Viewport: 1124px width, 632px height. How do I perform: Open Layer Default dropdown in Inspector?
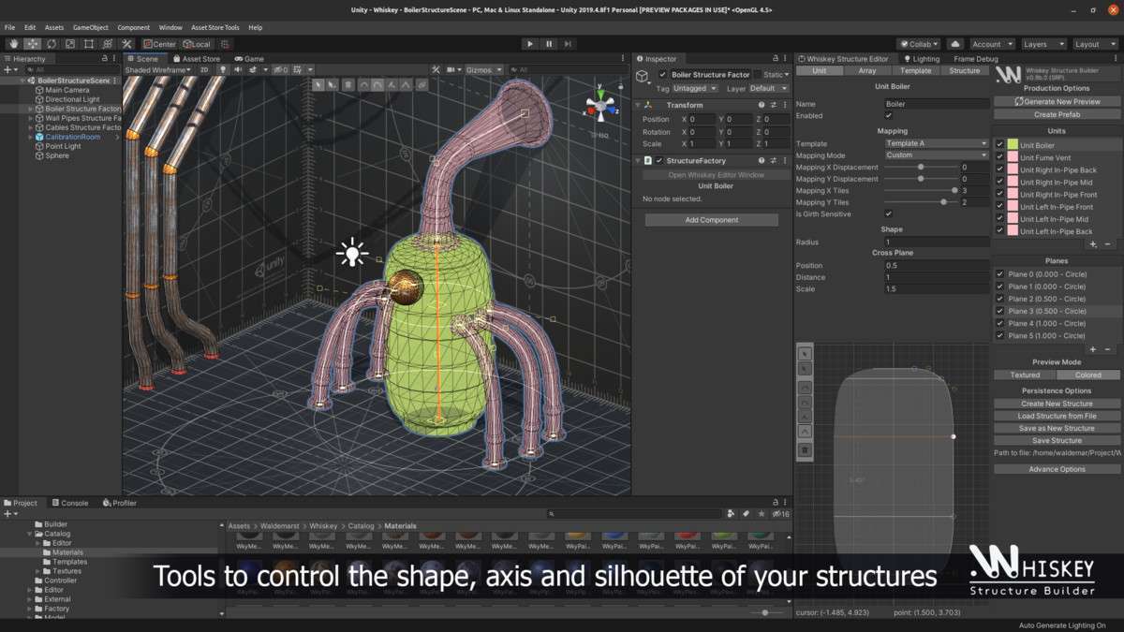tap(768, 88)
